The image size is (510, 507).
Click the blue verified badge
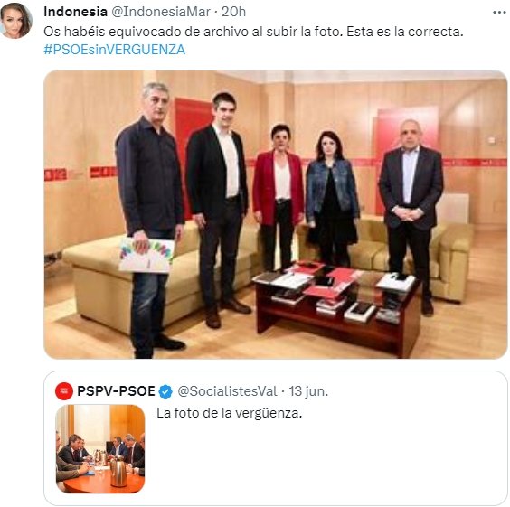point(165,391)
